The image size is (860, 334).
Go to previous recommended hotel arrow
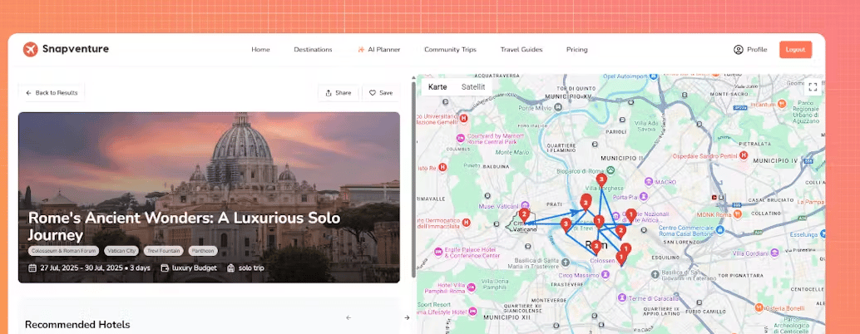pyautogui.click(x=348, y=317)
